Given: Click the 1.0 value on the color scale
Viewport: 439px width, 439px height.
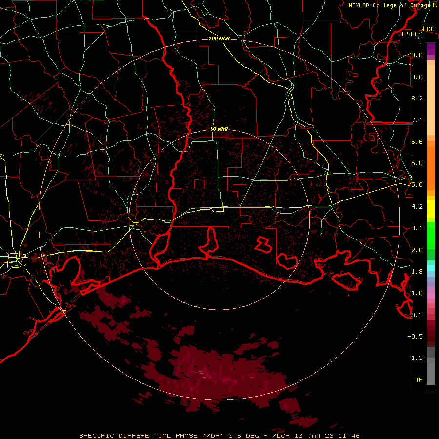Looking at the screenshot, I should 417,293.
